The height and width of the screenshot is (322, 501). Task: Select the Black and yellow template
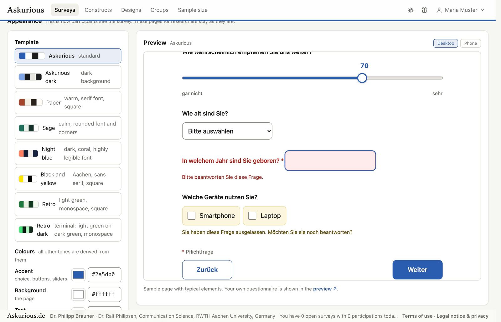68,179
